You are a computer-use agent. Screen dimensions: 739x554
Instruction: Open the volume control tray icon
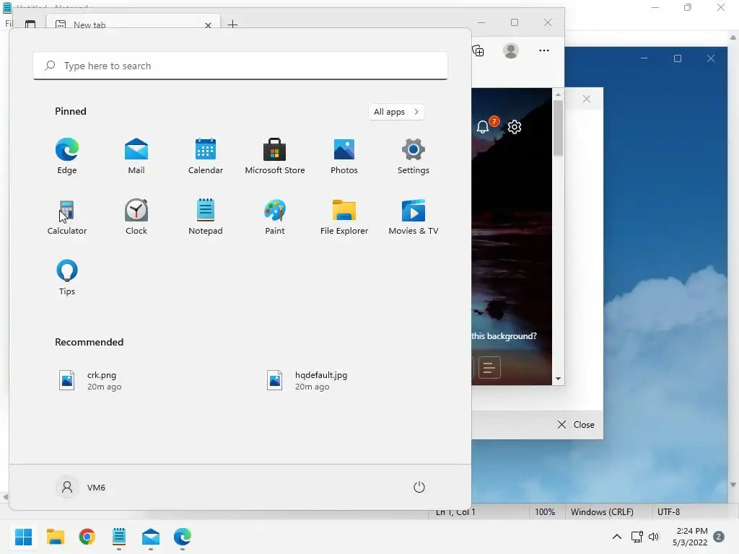(x=654, y=537)
